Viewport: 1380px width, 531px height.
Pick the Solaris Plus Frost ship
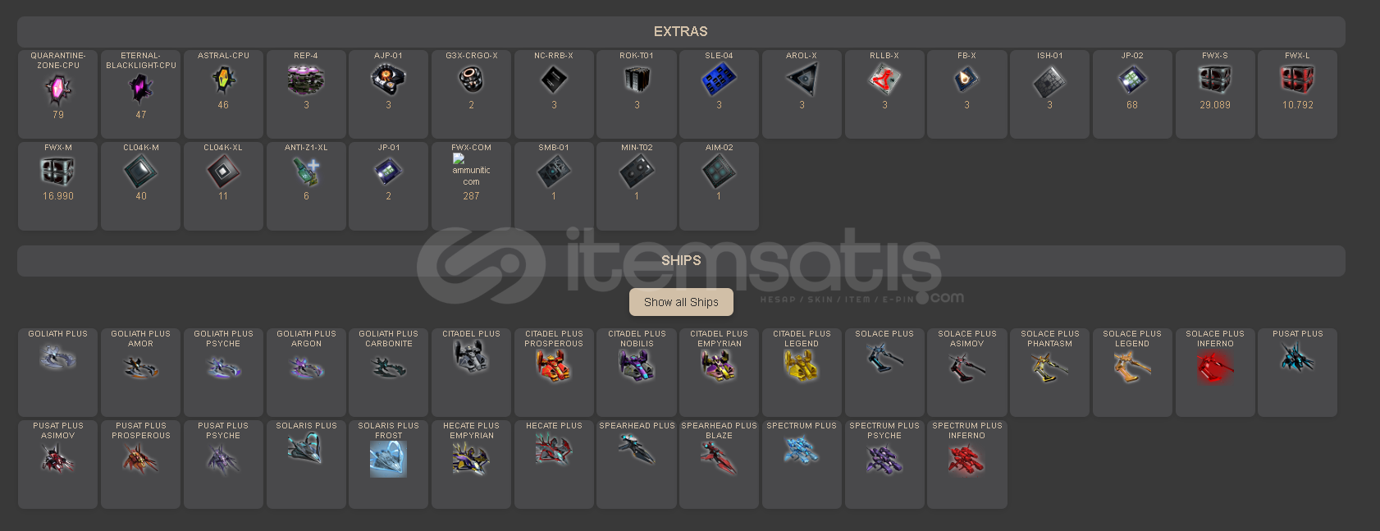click(x=388, y=459)
